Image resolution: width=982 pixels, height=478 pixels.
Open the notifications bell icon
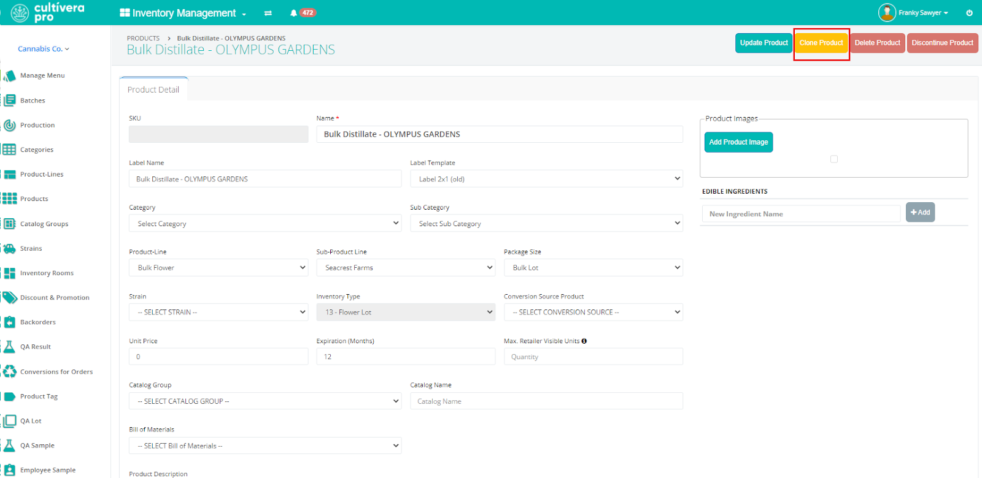pyautogui.click(x=293, y=13)
